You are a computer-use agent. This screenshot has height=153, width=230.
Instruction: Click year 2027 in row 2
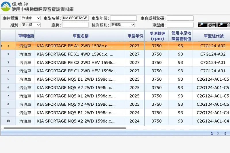pos(134,54)
